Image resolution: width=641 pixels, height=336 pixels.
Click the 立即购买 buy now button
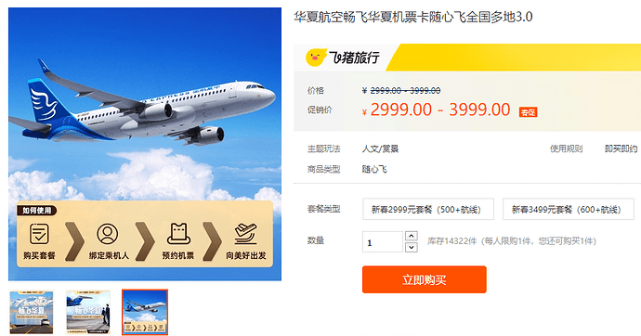click(425, 279)
